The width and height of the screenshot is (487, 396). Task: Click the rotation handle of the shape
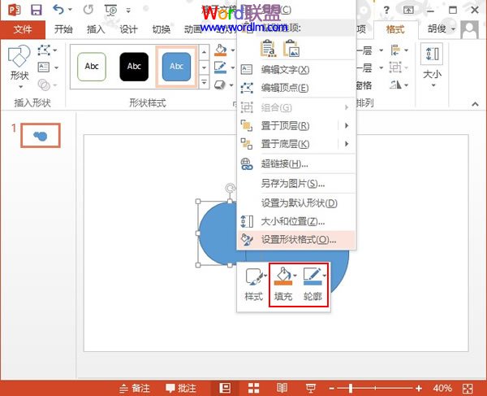pos(230,188)
